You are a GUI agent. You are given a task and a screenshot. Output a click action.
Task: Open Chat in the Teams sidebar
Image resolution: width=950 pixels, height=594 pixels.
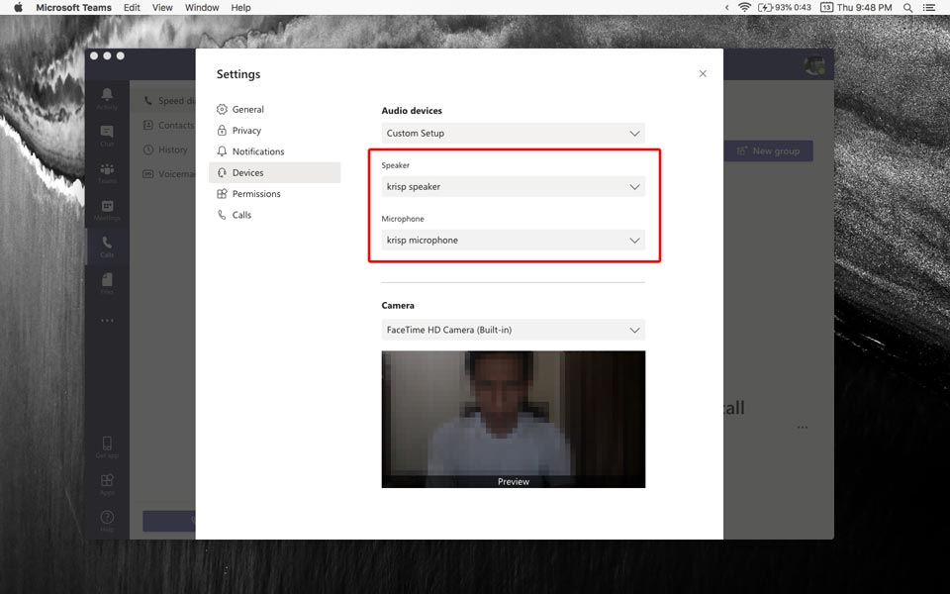point(107,136)
